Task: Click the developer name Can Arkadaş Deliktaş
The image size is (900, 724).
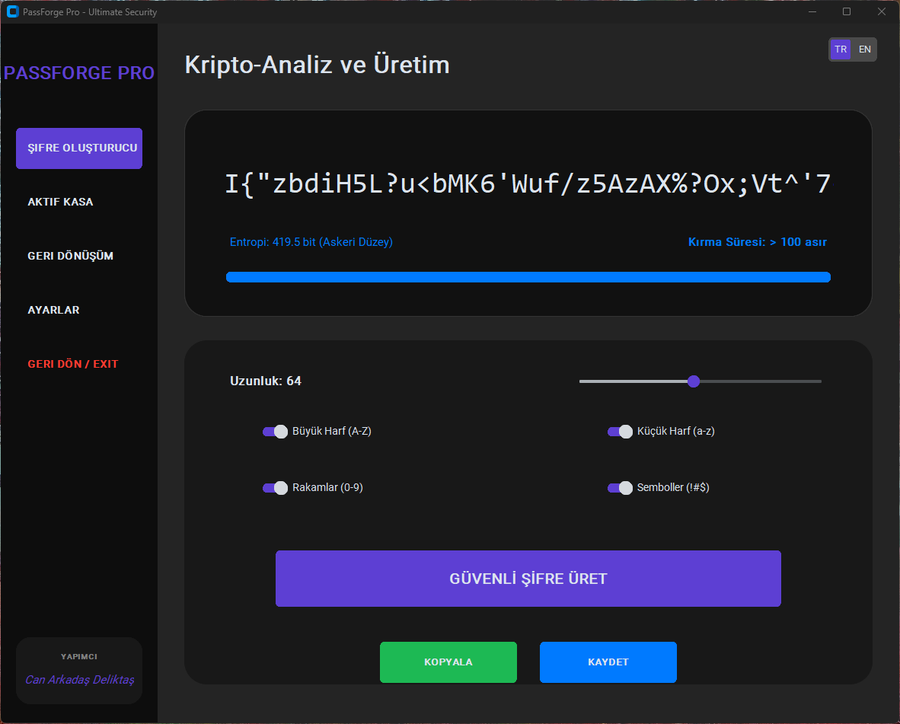Action: [79, 680]
